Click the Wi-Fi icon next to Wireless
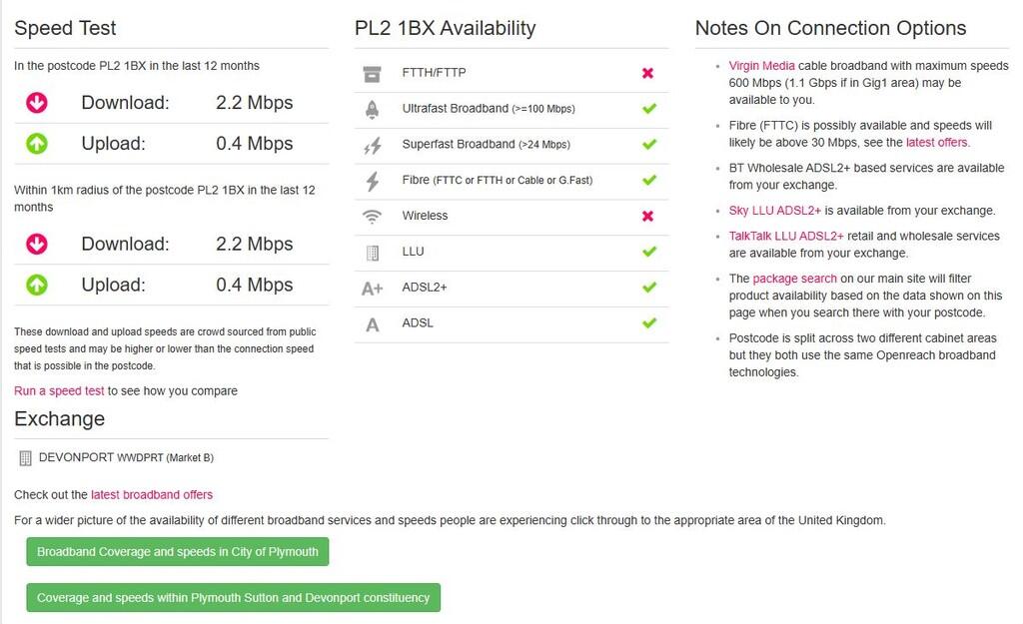 (372, 217)
